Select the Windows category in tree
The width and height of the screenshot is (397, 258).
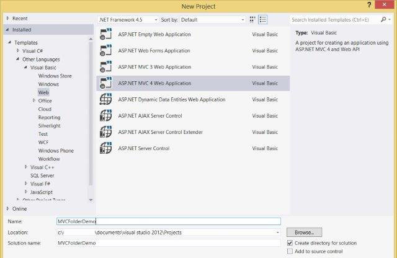click(48, 84)
